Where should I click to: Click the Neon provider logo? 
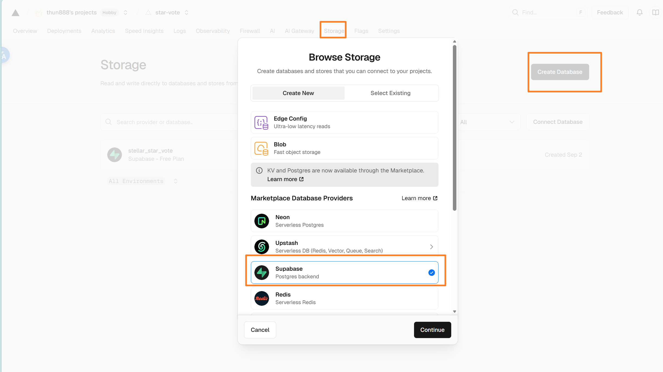tap(261, 221)
